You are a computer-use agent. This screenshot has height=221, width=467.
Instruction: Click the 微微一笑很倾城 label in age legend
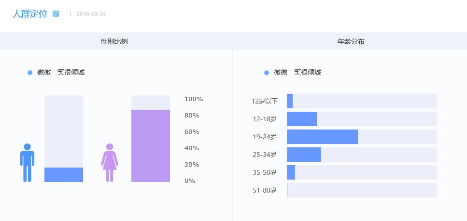(297, 73)
